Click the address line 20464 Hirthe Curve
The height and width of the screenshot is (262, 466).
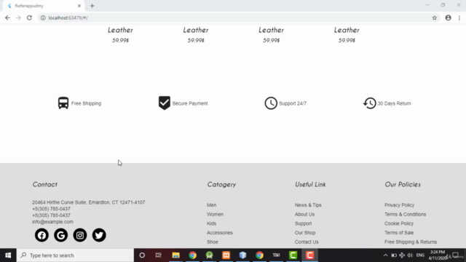click(x=89, y=202)
